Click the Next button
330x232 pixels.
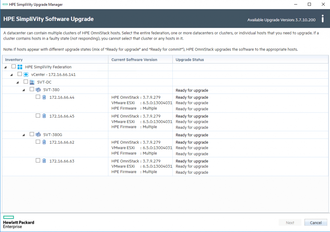tap(290, 223)
